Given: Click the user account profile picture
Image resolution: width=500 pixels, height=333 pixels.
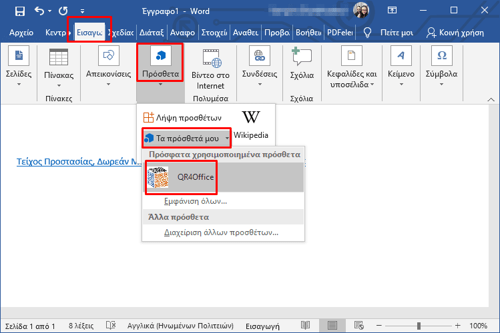Looking at the screenshot, I should click(x=361, y=10).
